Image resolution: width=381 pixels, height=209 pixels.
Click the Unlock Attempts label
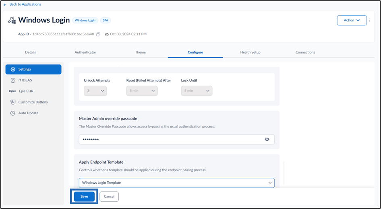(x=97, y=81)
